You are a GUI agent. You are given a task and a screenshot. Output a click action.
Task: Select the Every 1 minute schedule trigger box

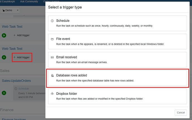pos(29,93)
